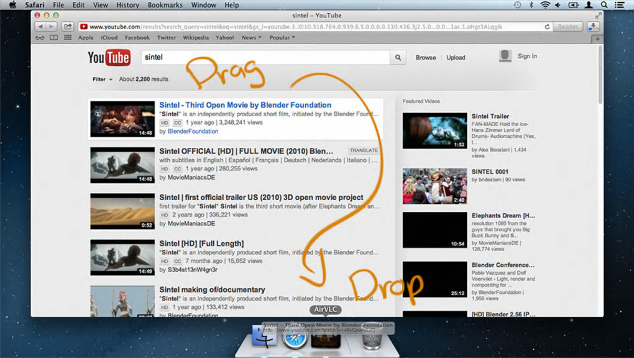
Task: Expand the Filter dropdown
Action: click(103, 80)
